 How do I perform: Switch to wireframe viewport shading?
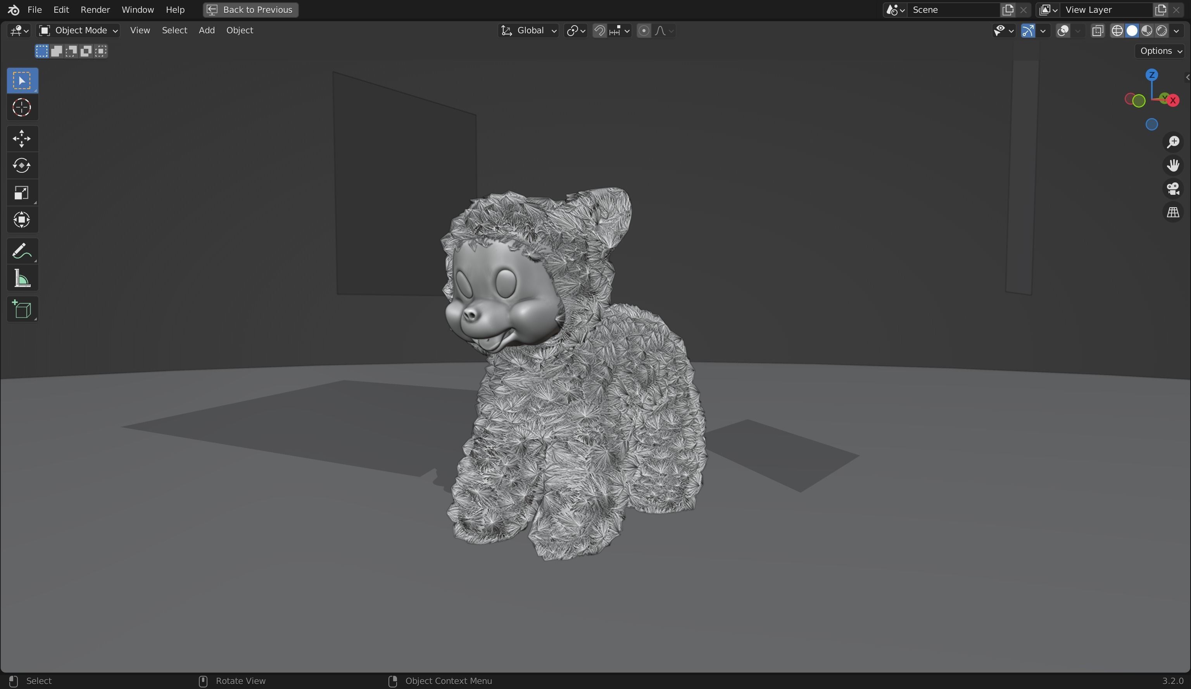[x=1117, y=31]
